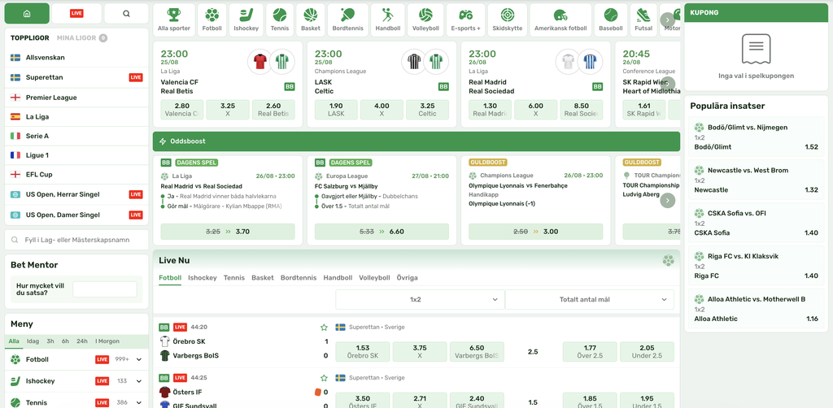
Task: Switch to the Ishockey live tab
Action: [x=203, y=277]
